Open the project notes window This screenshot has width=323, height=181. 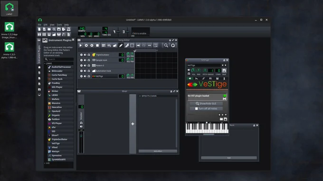68,34
